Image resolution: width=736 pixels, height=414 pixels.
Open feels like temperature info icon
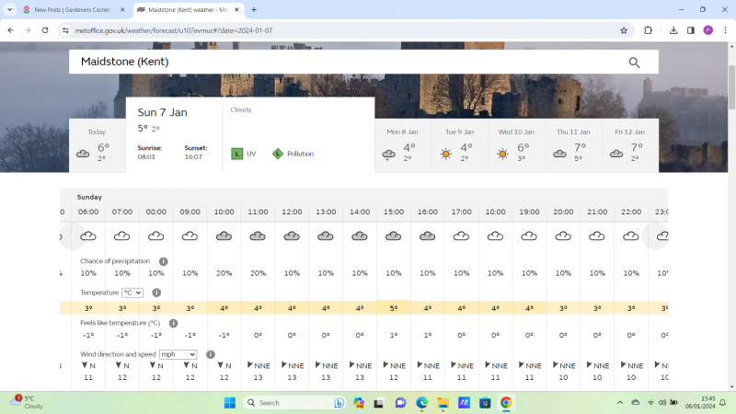[173, 323]
